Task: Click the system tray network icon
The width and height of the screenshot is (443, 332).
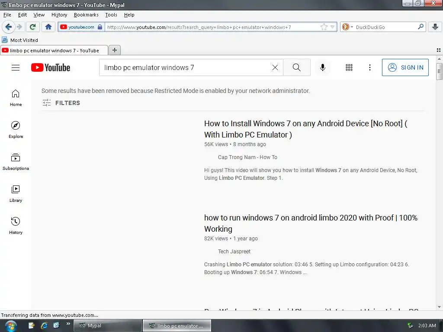Action: [x=410, y=326]
